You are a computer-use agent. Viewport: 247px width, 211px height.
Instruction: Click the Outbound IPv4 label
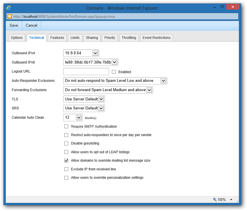tap(23, 53)
